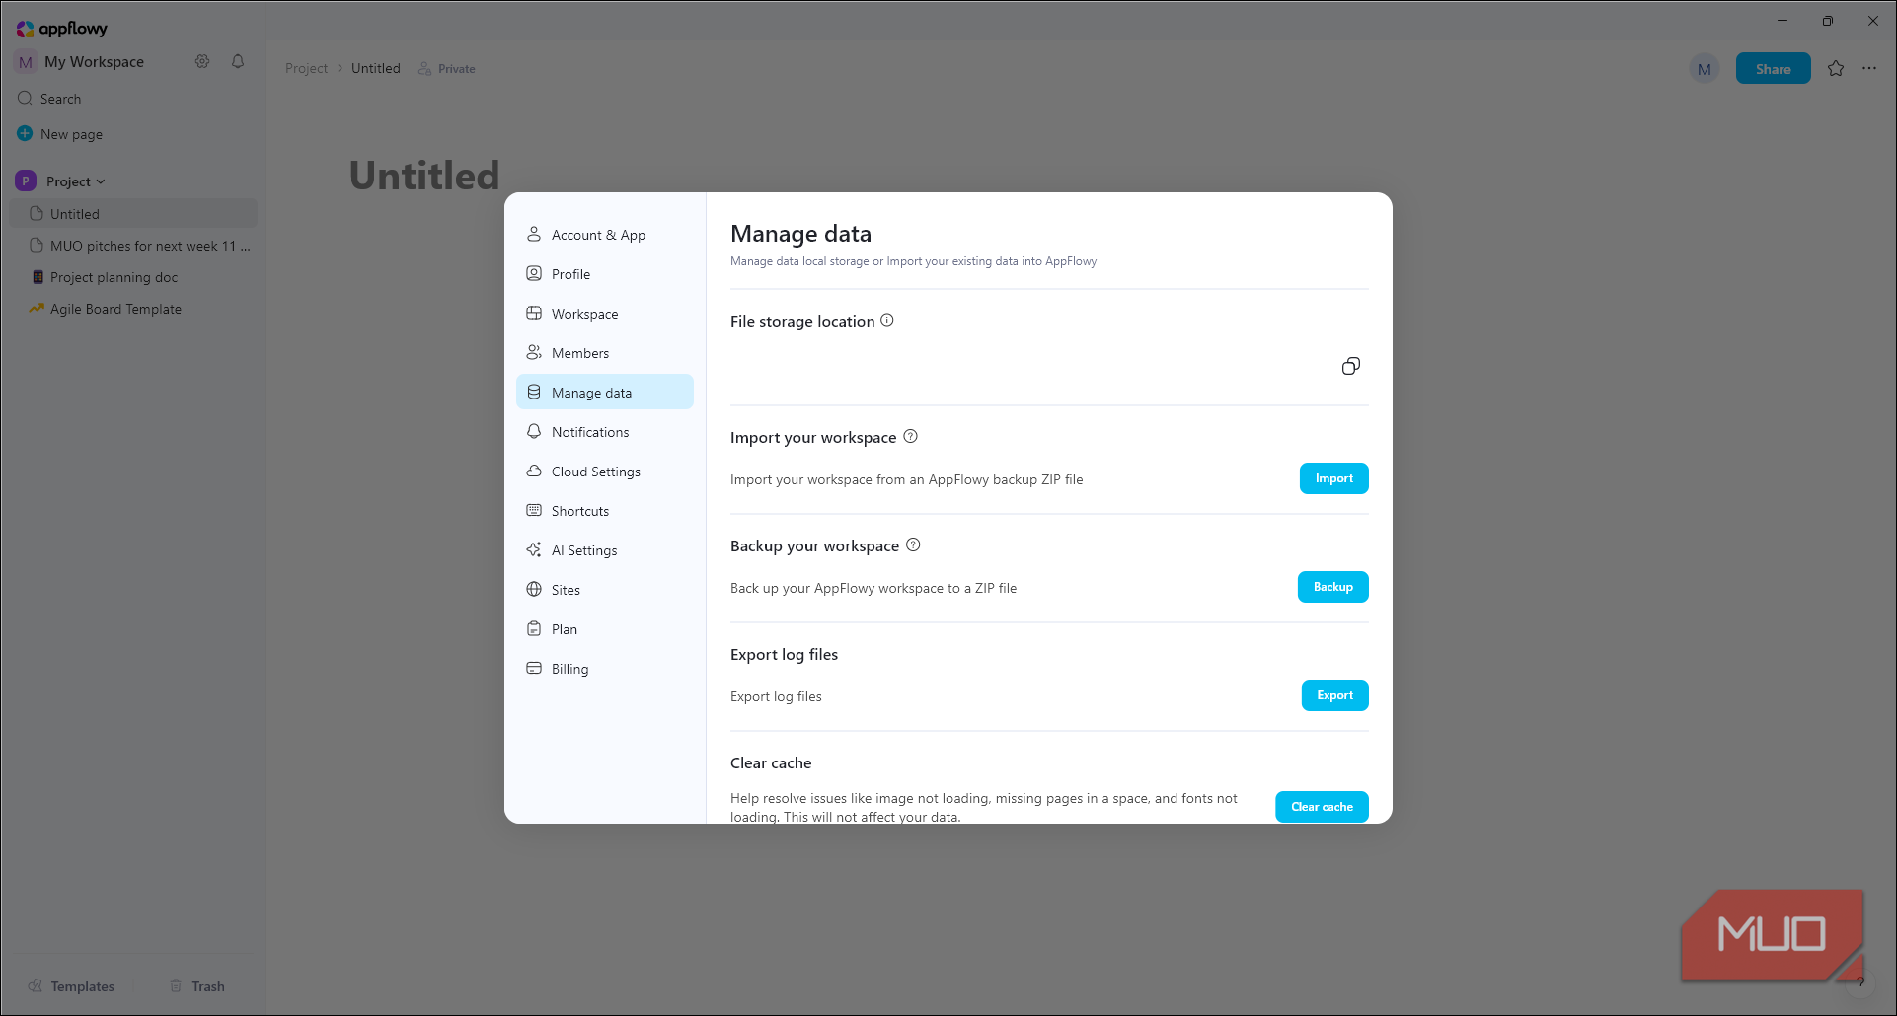This screenshot has width=1897, height=1016.
Task: Create a New page from sidebar
Action: coord(133,134)
